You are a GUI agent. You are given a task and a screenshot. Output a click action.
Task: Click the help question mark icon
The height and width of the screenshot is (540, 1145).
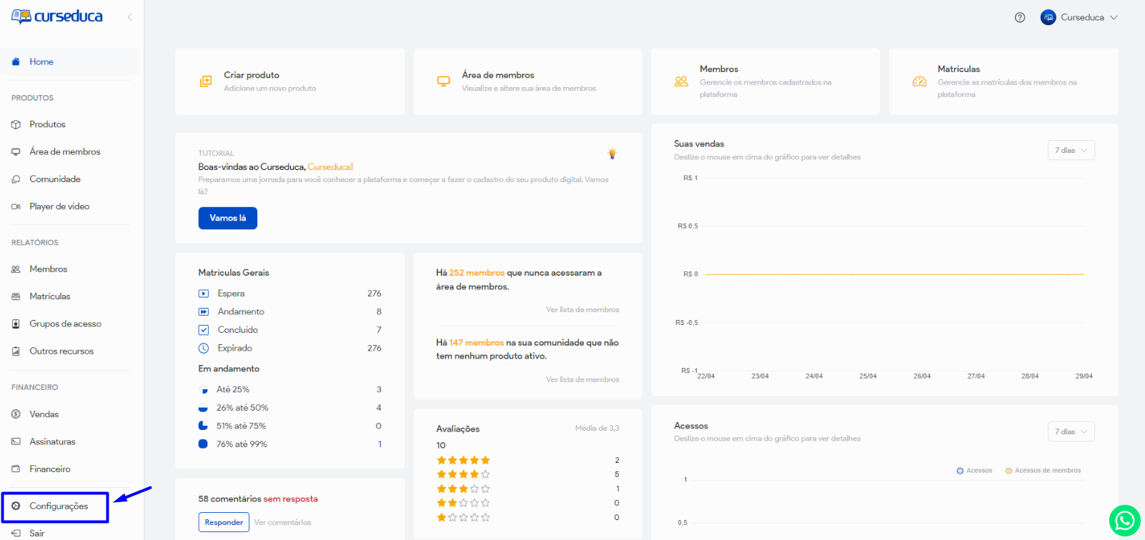(x=1020, y=18)
